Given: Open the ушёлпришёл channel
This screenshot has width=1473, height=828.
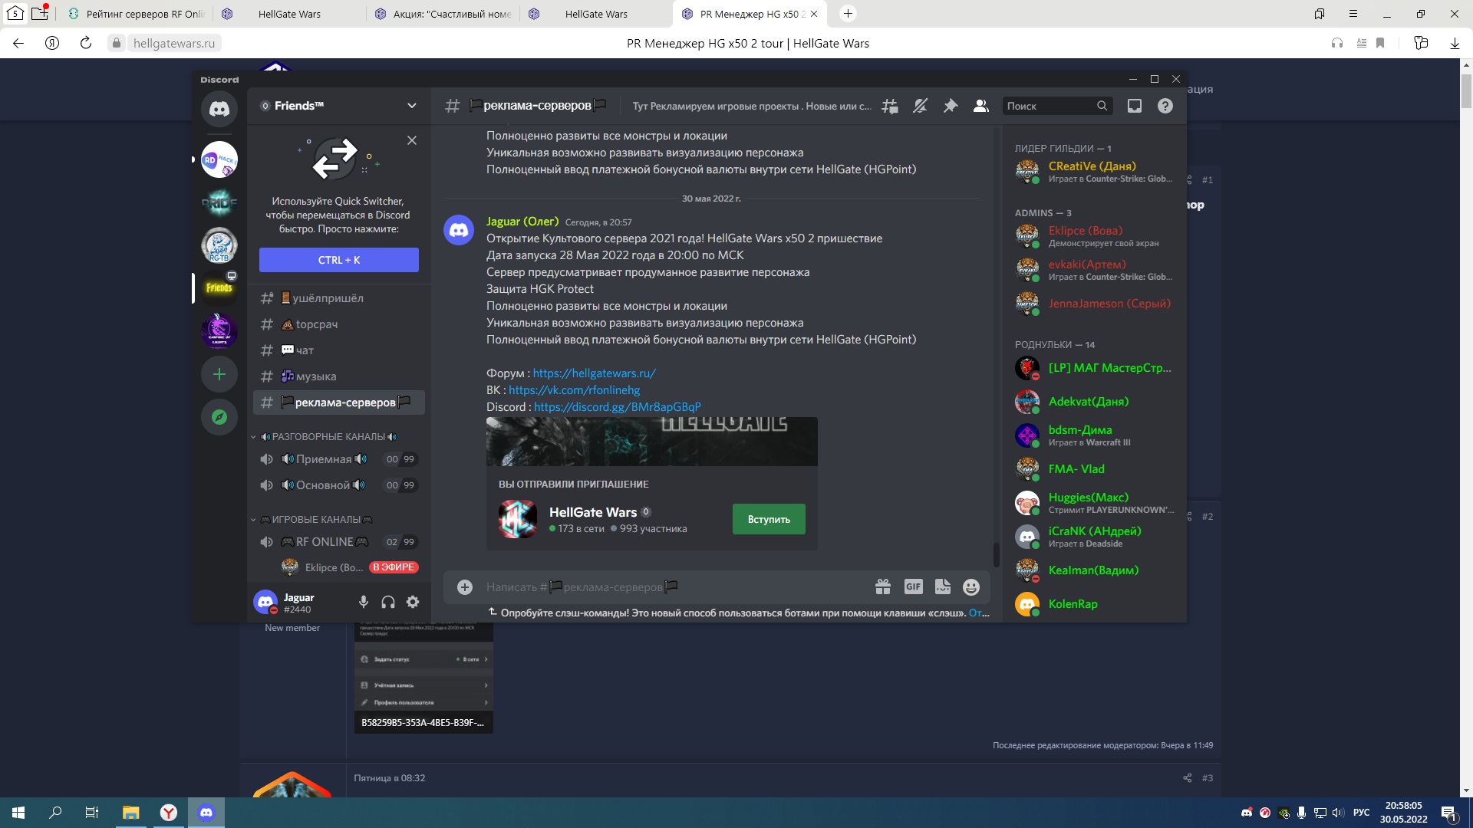Looking at the screenshot, I should pyautogui.click(x=339, y=298).
